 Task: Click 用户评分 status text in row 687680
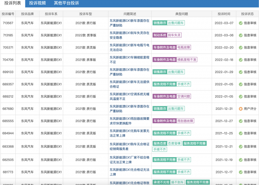(x=250, y=109)
